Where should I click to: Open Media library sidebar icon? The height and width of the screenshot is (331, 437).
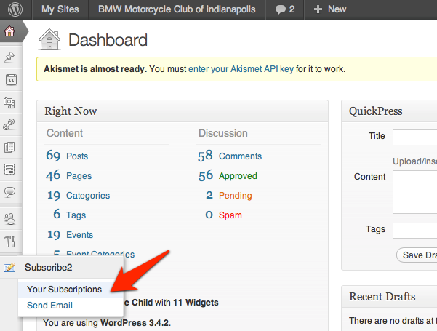(x=9, y=103)
